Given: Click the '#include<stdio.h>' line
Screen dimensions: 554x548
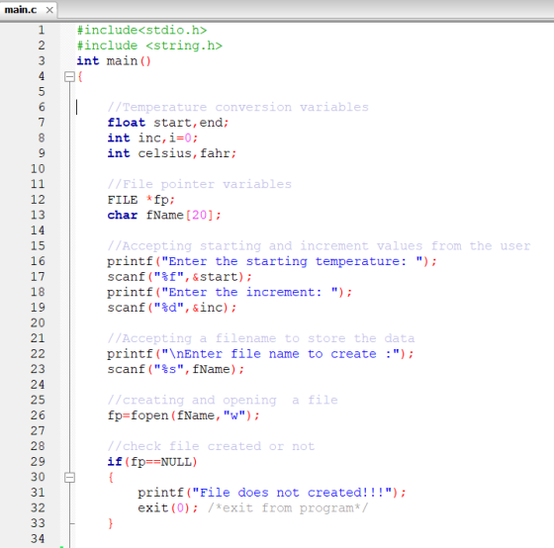Looking at the screenshot, I should tap(141, 30).
